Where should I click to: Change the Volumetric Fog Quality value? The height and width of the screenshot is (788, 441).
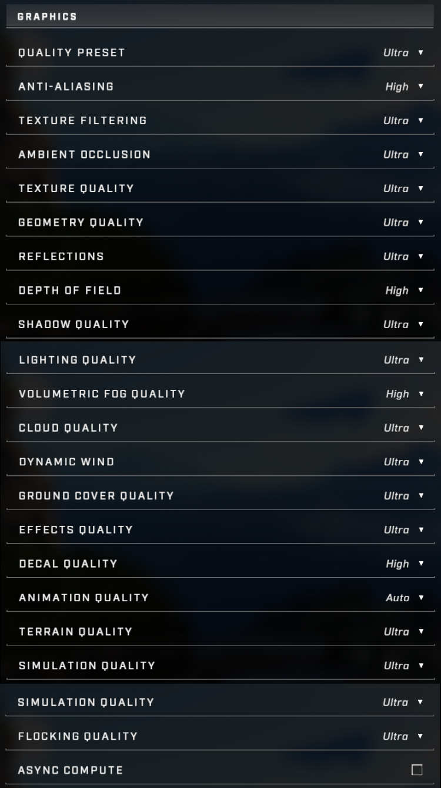click(420, 394)
